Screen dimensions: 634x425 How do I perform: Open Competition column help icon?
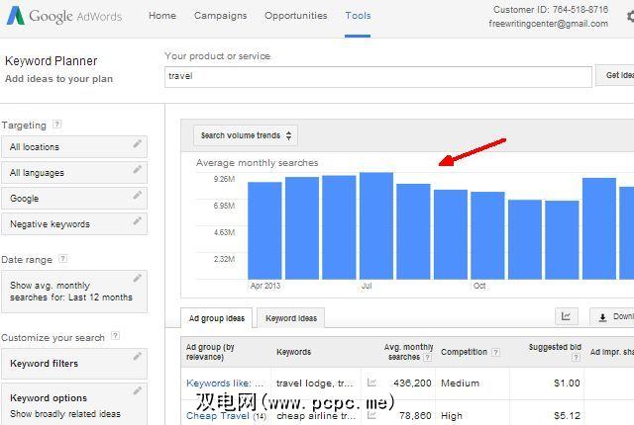click(495, 352)
